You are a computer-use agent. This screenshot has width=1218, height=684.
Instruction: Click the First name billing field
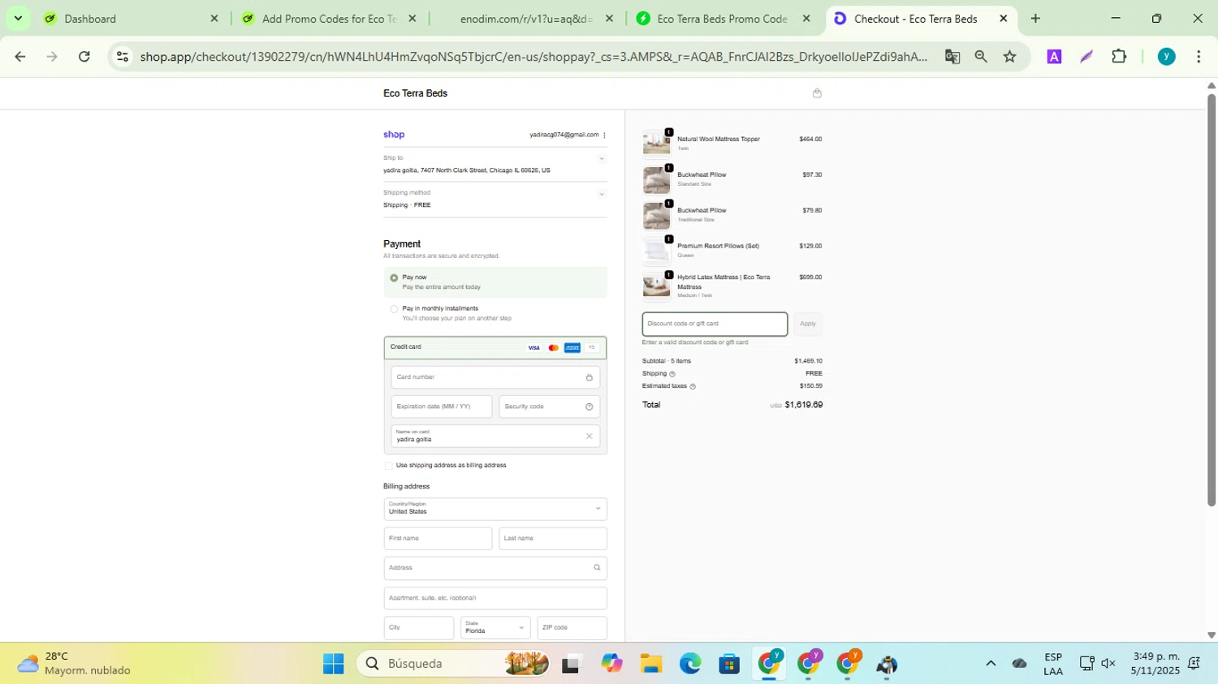coord(438,539)
